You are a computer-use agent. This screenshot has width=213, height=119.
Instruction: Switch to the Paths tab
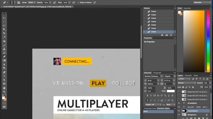point(196,76)
